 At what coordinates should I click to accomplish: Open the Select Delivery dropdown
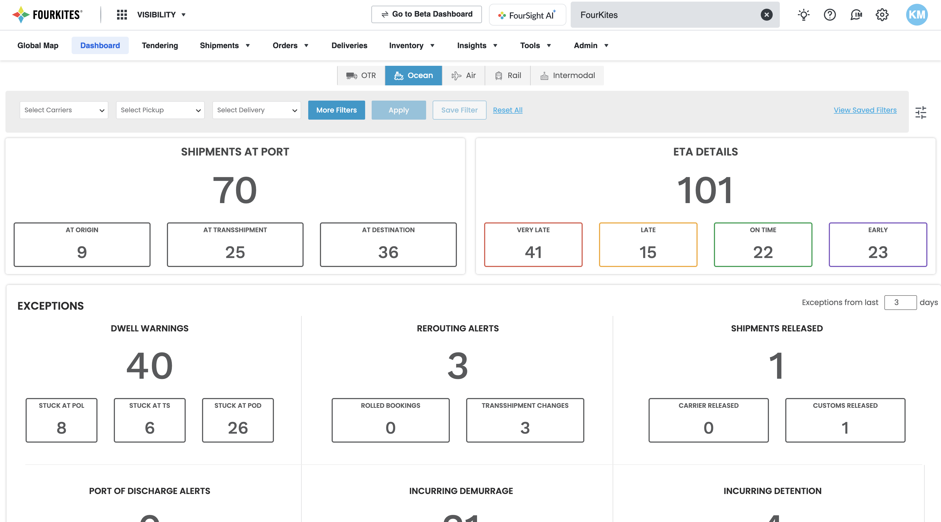click(x=257, y=110)
